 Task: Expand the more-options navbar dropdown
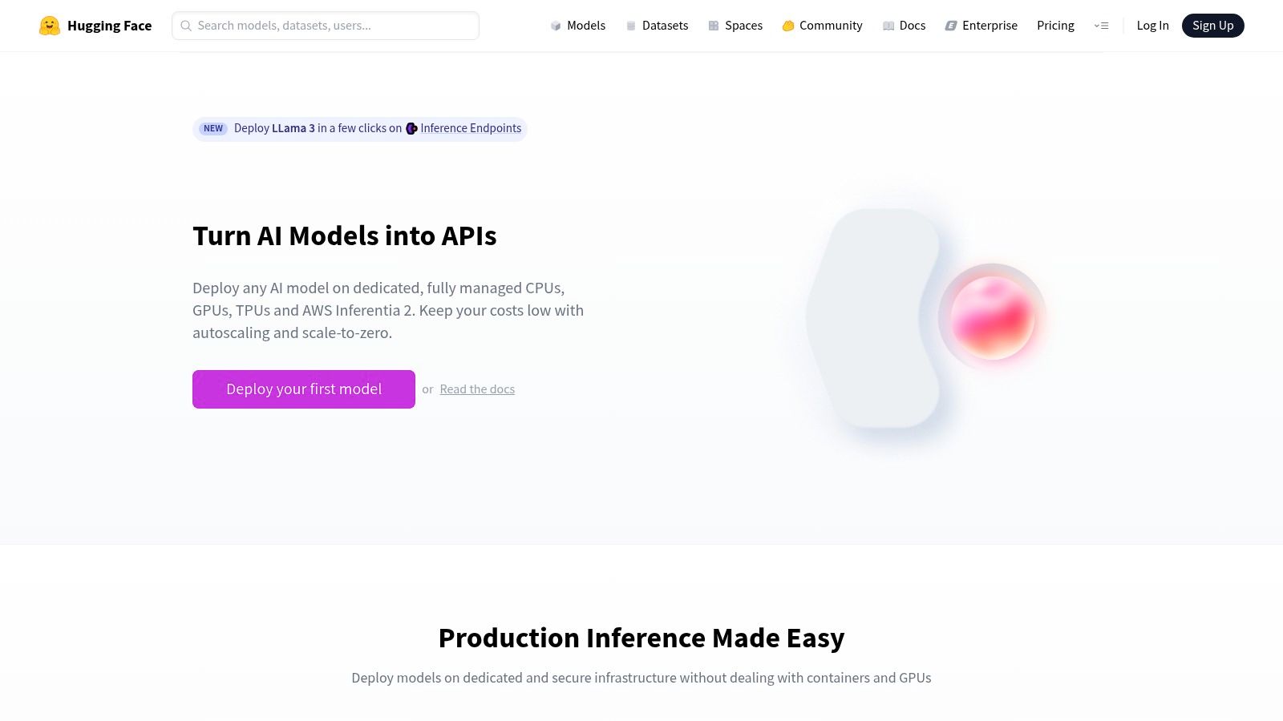coord(1102,26)
